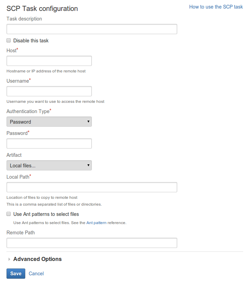Click the Local Path text field
Image resolution: width=250 pixels, height=290 pixels.
pos(92,187)
